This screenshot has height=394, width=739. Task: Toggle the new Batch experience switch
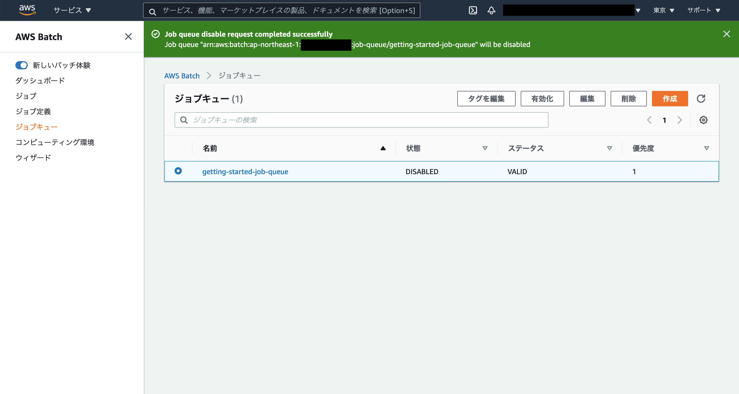22,65
